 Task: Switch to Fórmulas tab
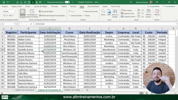click(55, 6)
